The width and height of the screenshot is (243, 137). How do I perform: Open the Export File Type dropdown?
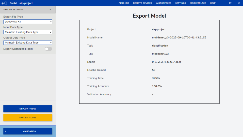point(28,22)
